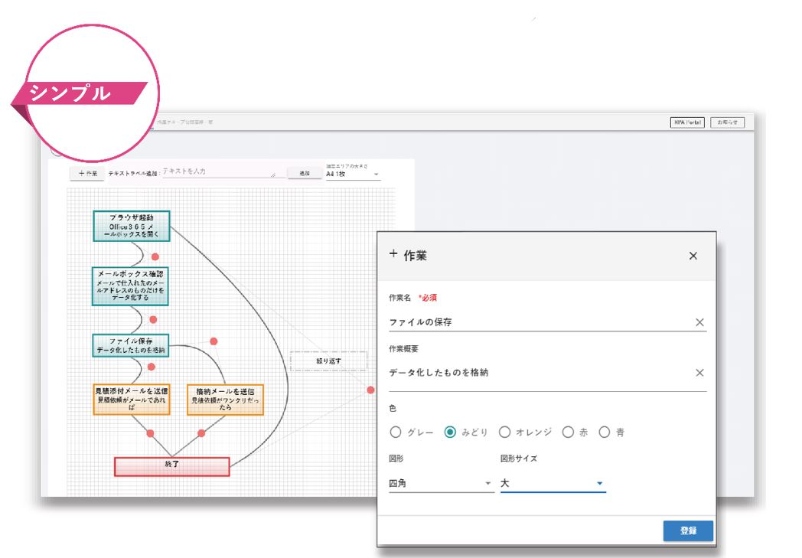This screenshot has width=802, height=558.
Task: Close the ＋作業 dialog with X
Action: (693, 256)
